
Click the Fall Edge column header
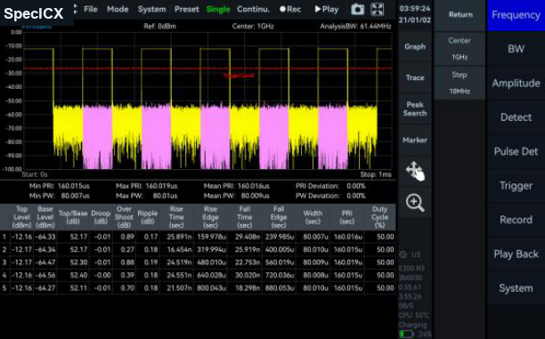279,217
